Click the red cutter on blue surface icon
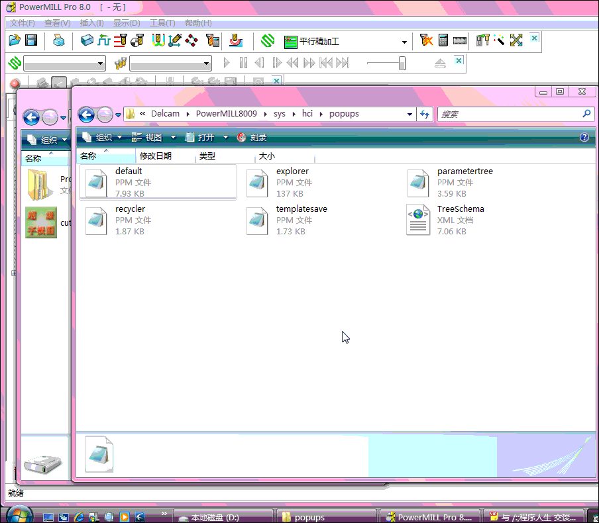Screen dimensions: 599x523 pyautogui.click(x=236, y=40)
